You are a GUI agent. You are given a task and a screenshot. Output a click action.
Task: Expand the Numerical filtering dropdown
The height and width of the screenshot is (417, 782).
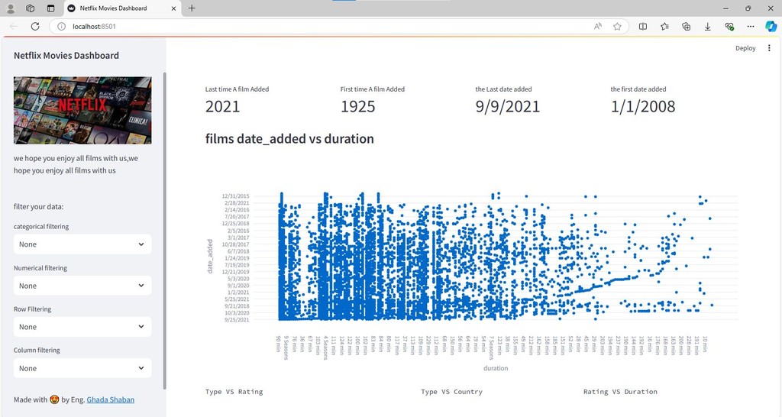[82, 286]
